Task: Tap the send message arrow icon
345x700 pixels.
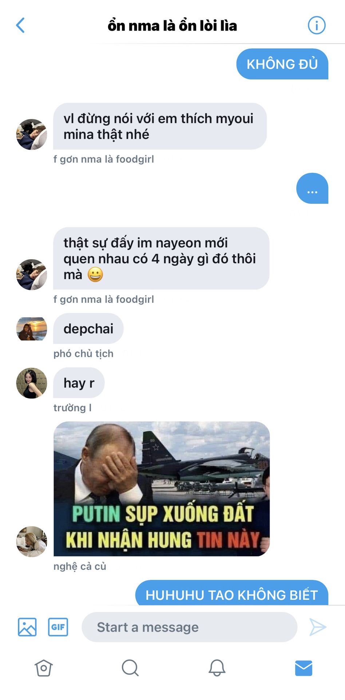Action: pos(317,627)
